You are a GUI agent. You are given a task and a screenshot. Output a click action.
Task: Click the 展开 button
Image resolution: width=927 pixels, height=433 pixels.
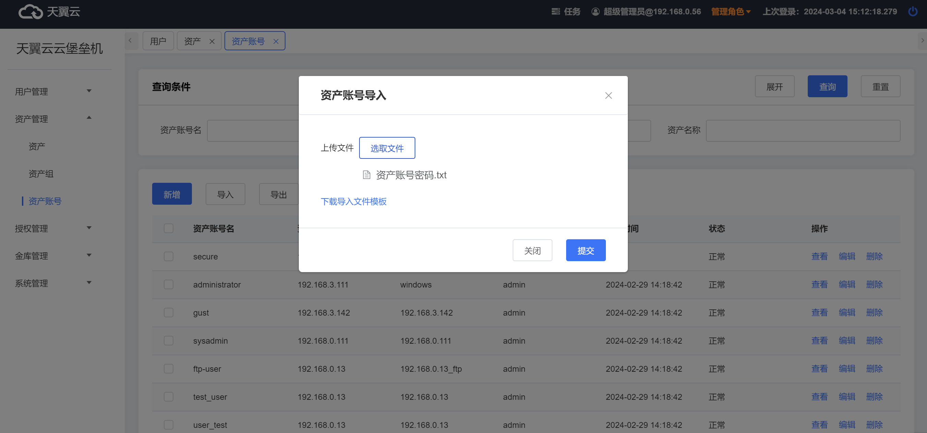coord(774,87)
